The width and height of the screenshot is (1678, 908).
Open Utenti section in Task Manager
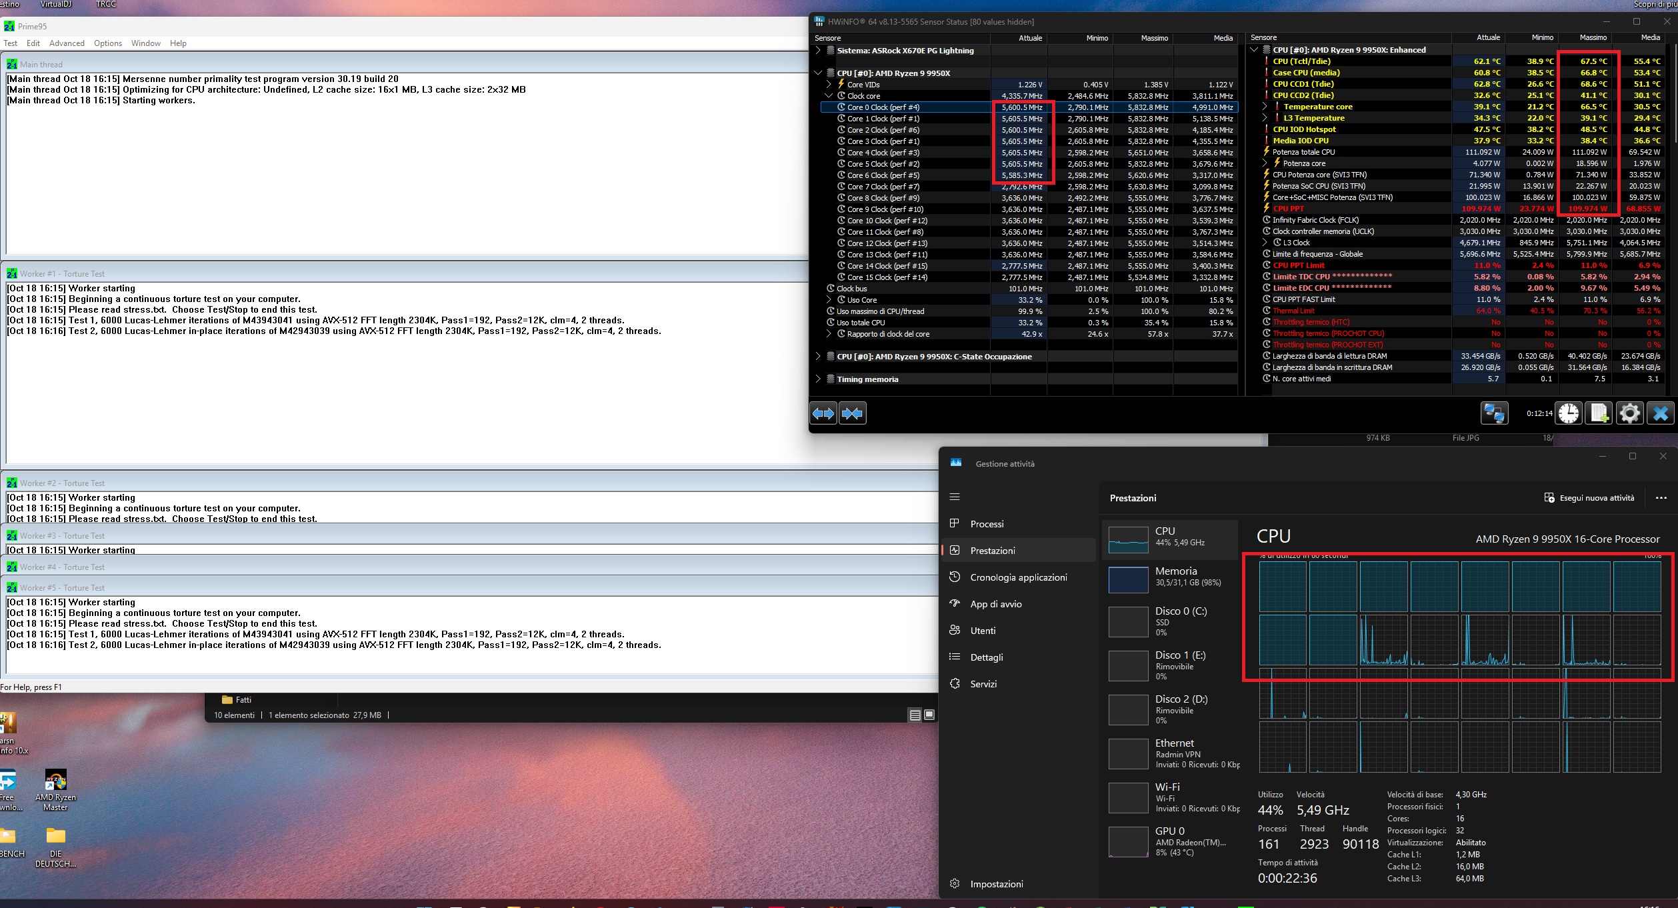[1018, 631]
